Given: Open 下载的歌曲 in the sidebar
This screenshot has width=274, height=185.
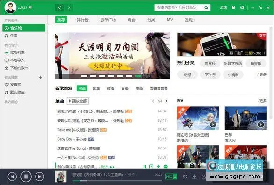Looking at the screenshot, I should (x=16, y=68).
